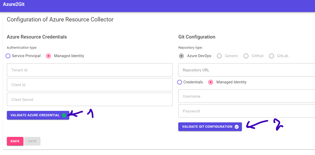
Task: Choose Azure DevOps repository type
Action: 181,56
